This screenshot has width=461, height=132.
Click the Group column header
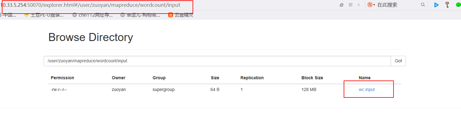coord(159,78)
